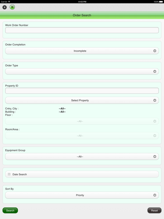Open the Room/Area --All-- dropdown
Screen dimensions: 164x219
point(82,136)
